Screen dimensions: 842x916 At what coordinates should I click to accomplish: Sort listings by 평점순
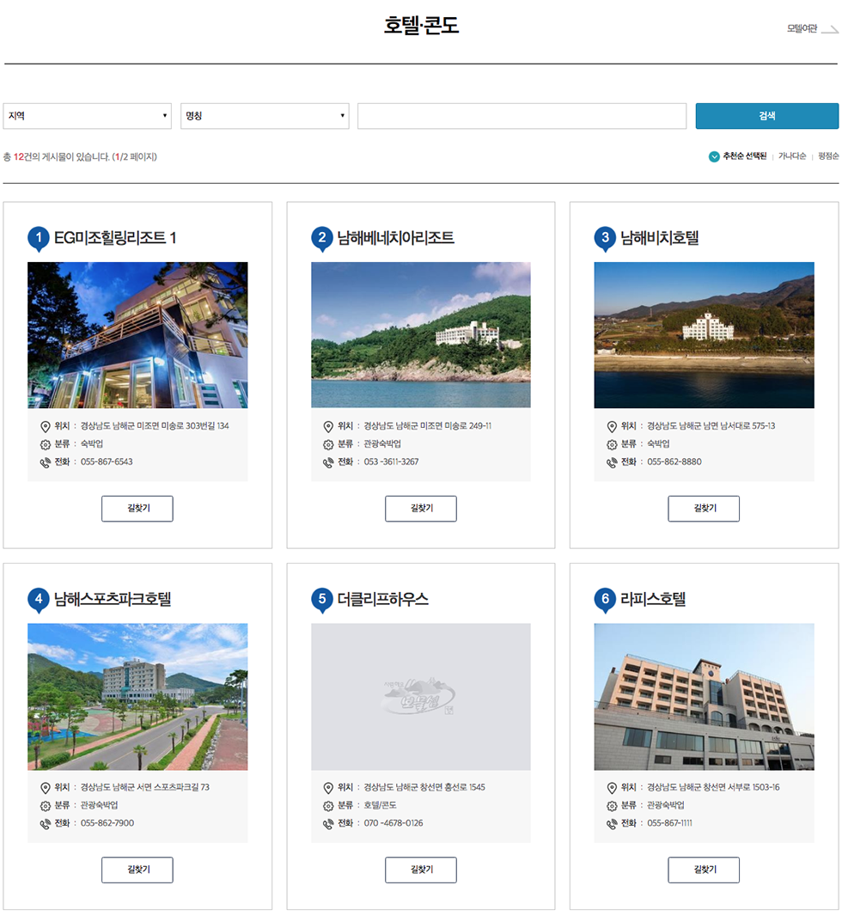pos(827,156)
